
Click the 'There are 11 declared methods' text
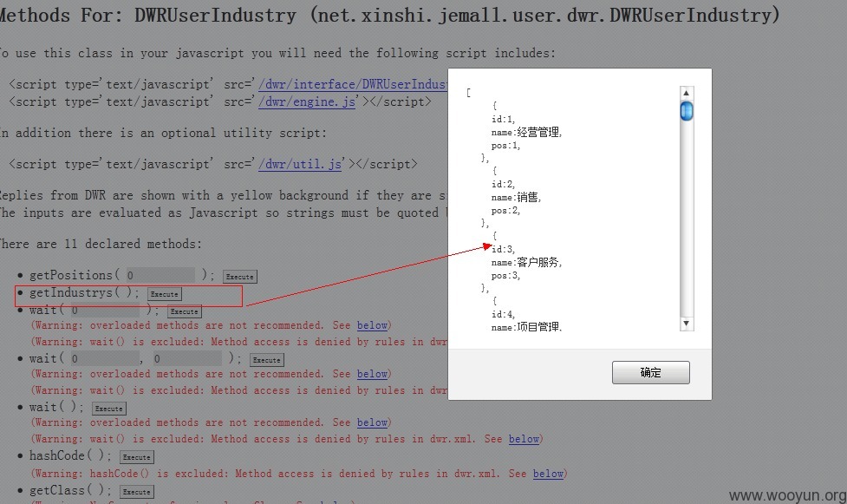101,244
